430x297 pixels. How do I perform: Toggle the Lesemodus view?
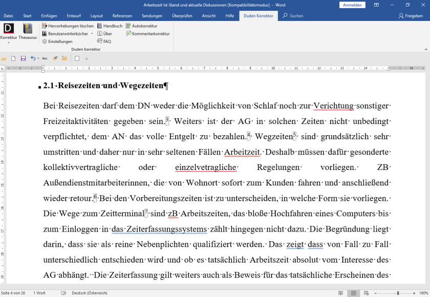tap(341, 293)
